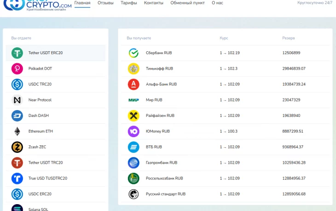Click the Райффайзен yellow logo icon
Screen dimensions: 336x211
tap(133, 116)
